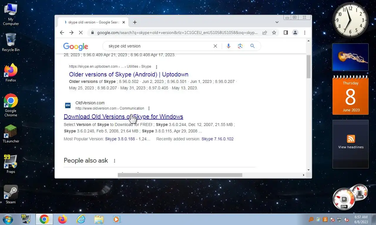
Task: Search by image with Google Lens
Action: tap(240, 46)
